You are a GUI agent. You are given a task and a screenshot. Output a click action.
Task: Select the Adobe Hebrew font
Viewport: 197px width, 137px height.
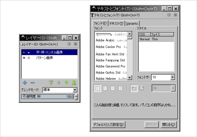pyautogui.click(x=111, y=79)
